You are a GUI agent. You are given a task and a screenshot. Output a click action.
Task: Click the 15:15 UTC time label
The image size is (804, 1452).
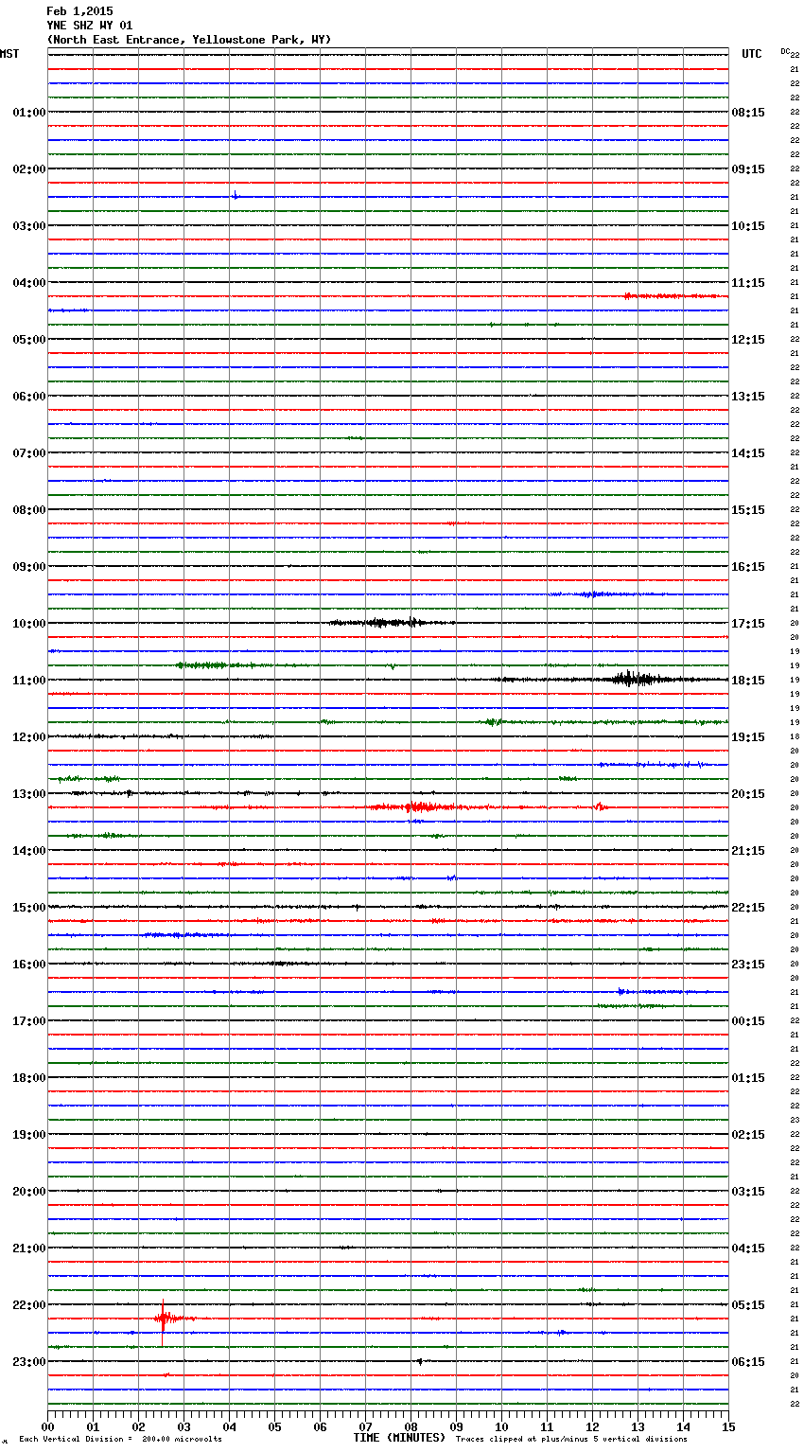(748, 510)
